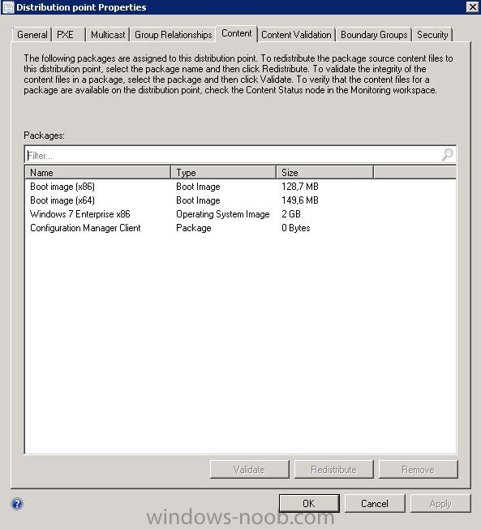This screenshot has width=481, height=529.
Task: Click the Redistribute button
Action: coord(333,469)
